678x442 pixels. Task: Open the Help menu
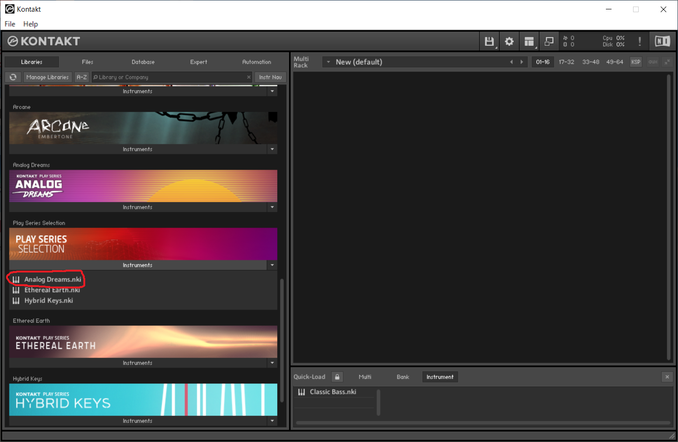[30, 24]
